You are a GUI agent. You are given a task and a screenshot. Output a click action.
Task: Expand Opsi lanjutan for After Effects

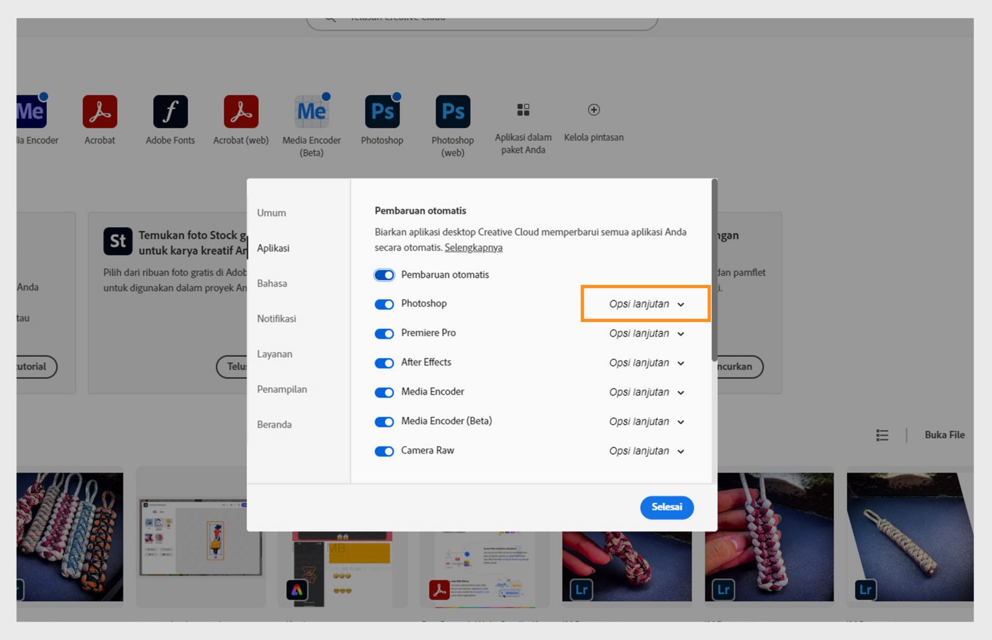(646, 363)
